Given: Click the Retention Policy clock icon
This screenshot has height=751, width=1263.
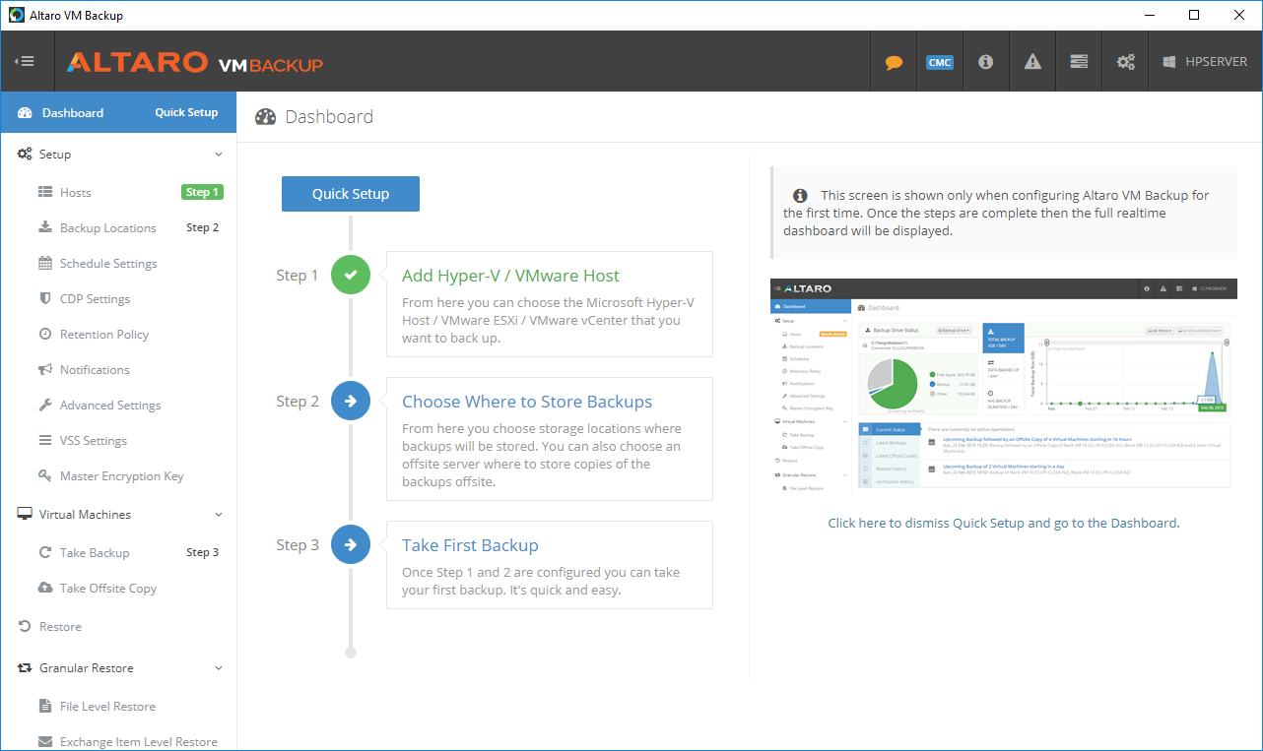Looking at the screenshot, I should pos(45,334).
